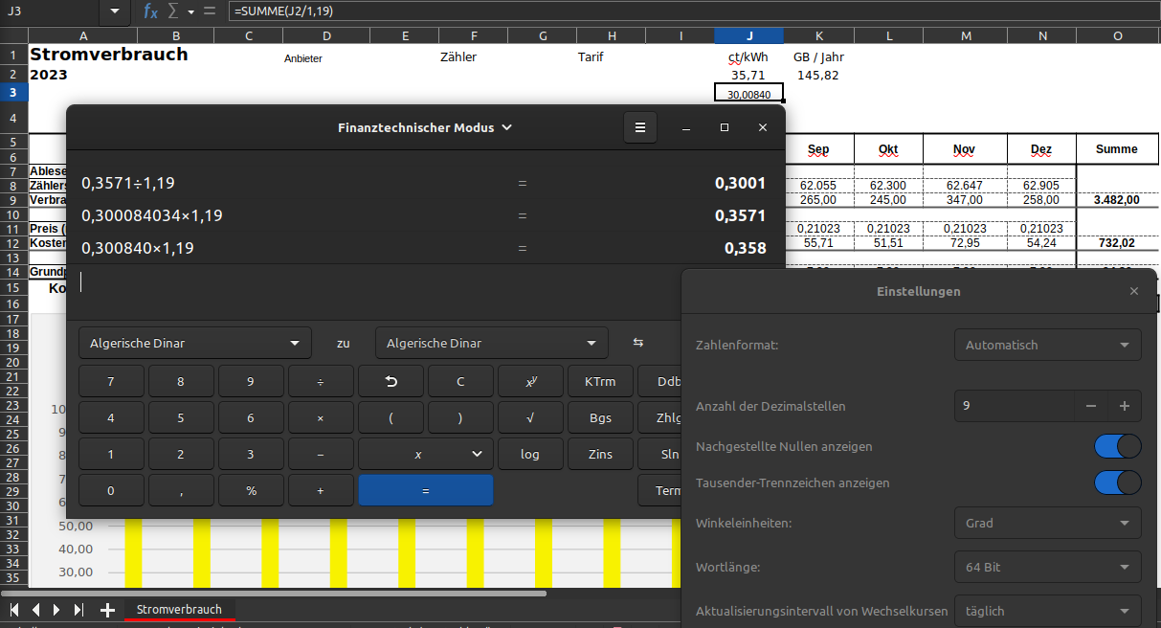Viewport: 1161px width, 628px height.
Task: Jump to first sheet tab arrow
Action: pyautogui.click(x=14, y=610)
